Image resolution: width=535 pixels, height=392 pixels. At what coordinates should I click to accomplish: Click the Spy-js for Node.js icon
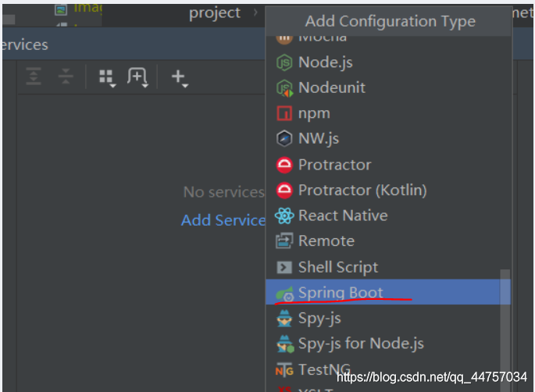(285, 344)
